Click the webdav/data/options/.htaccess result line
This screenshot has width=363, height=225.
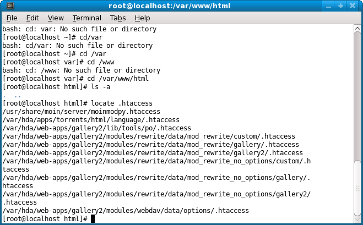click(x=126, y=211)
